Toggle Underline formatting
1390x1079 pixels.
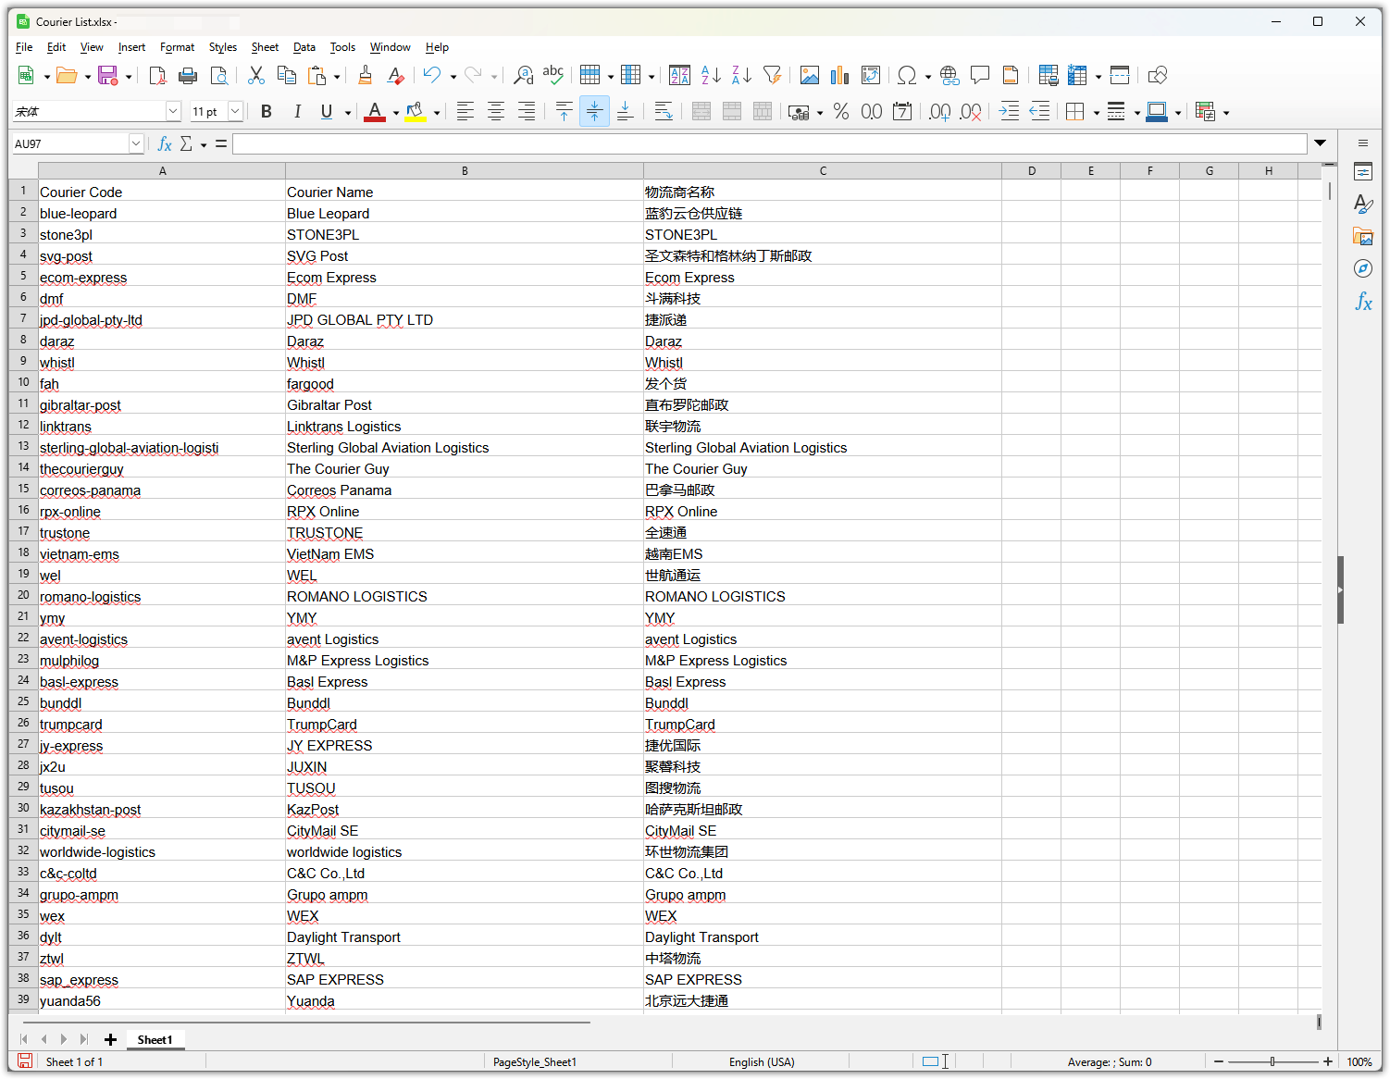pyautogui.click(x=327, y=112)
